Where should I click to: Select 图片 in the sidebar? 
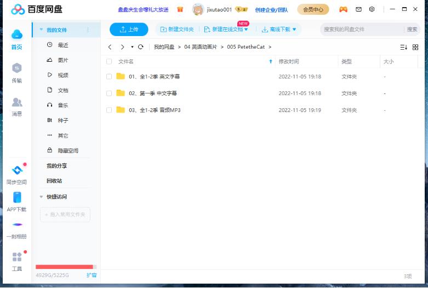pos(63,60)
